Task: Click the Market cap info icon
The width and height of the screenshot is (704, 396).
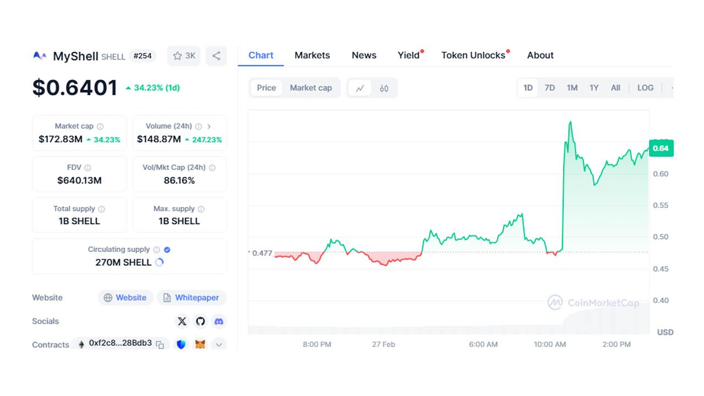Action: click(100, 127)
